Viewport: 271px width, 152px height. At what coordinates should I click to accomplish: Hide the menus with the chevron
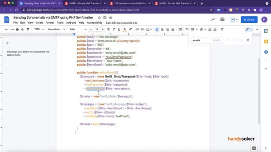(x=257, y=30)
